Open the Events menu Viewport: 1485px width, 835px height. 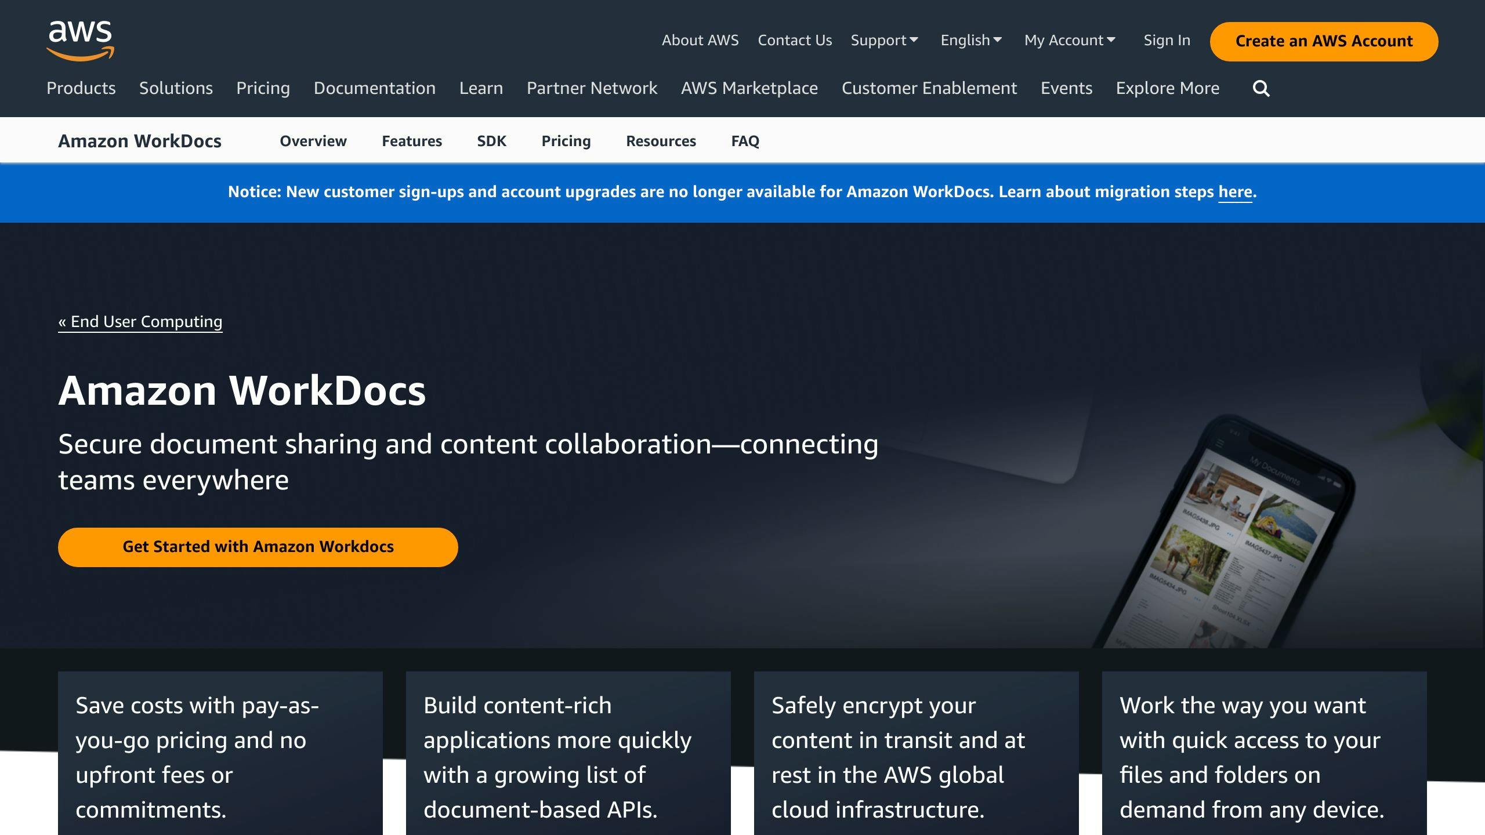1066,88
